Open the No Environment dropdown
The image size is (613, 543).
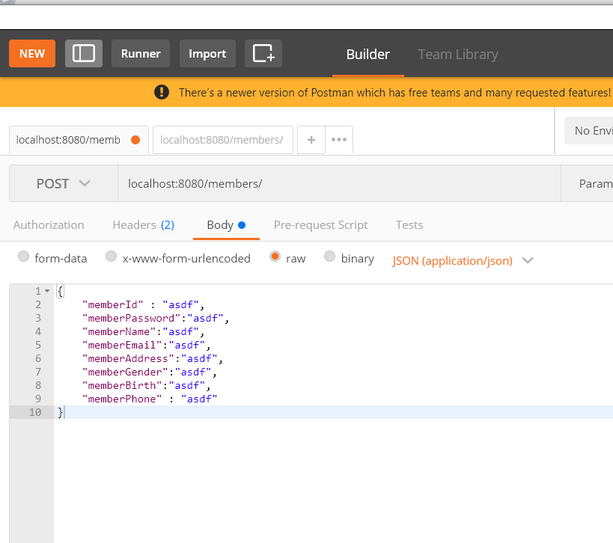tap(589, 130)
